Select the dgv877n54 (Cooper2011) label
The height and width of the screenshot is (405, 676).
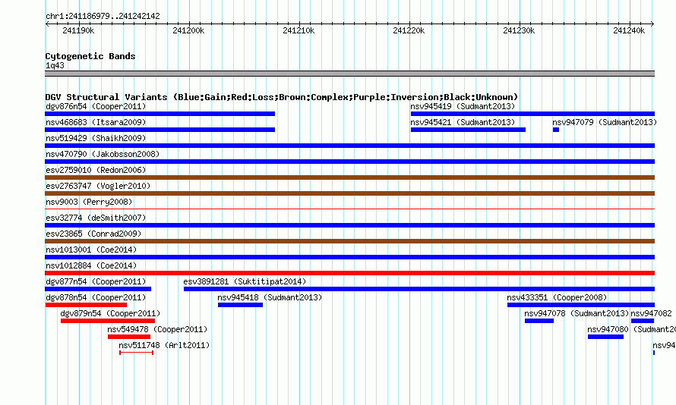[96, 281]
